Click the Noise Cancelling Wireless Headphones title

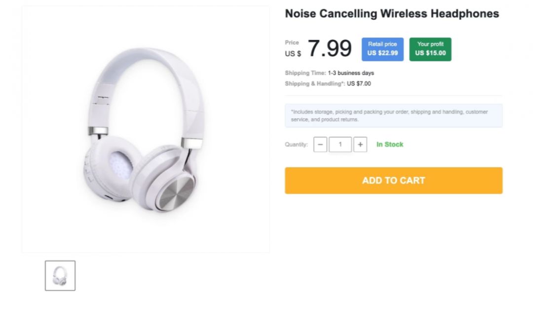392,14
